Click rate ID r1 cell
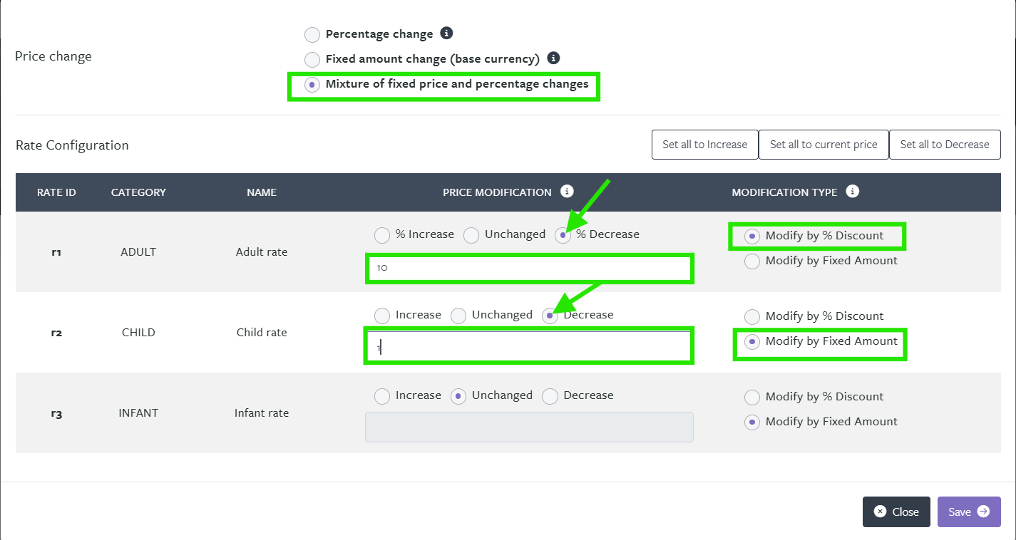The width and height of the screenshot is (1016, 540). 56,252
